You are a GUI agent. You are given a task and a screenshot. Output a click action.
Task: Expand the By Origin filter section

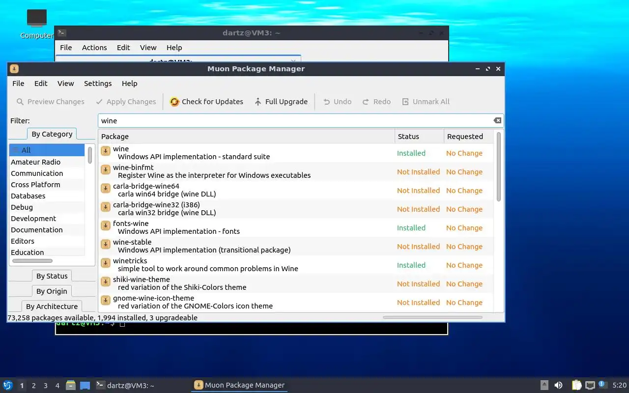click(52, 291)
